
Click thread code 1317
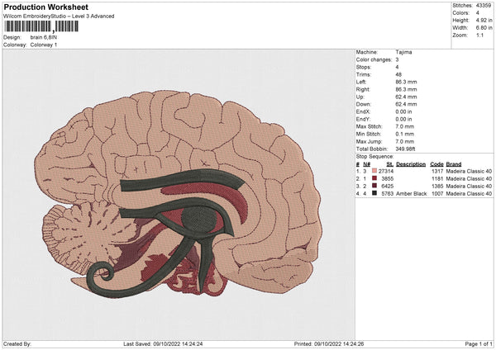(x=437, y=171)
